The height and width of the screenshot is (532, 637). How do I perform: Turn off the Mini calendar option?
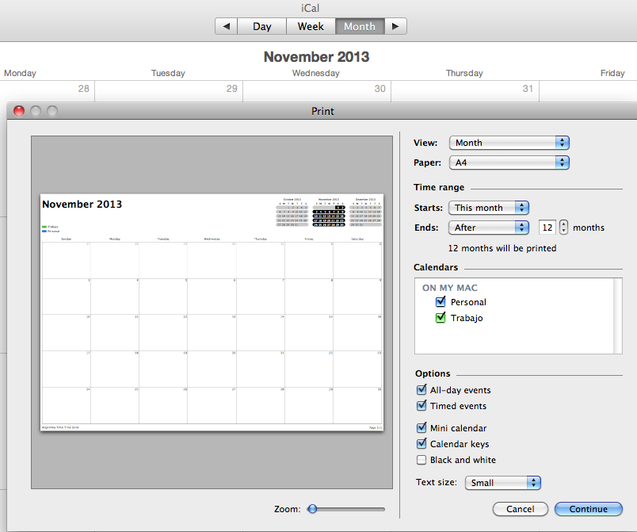pos(421,427)
